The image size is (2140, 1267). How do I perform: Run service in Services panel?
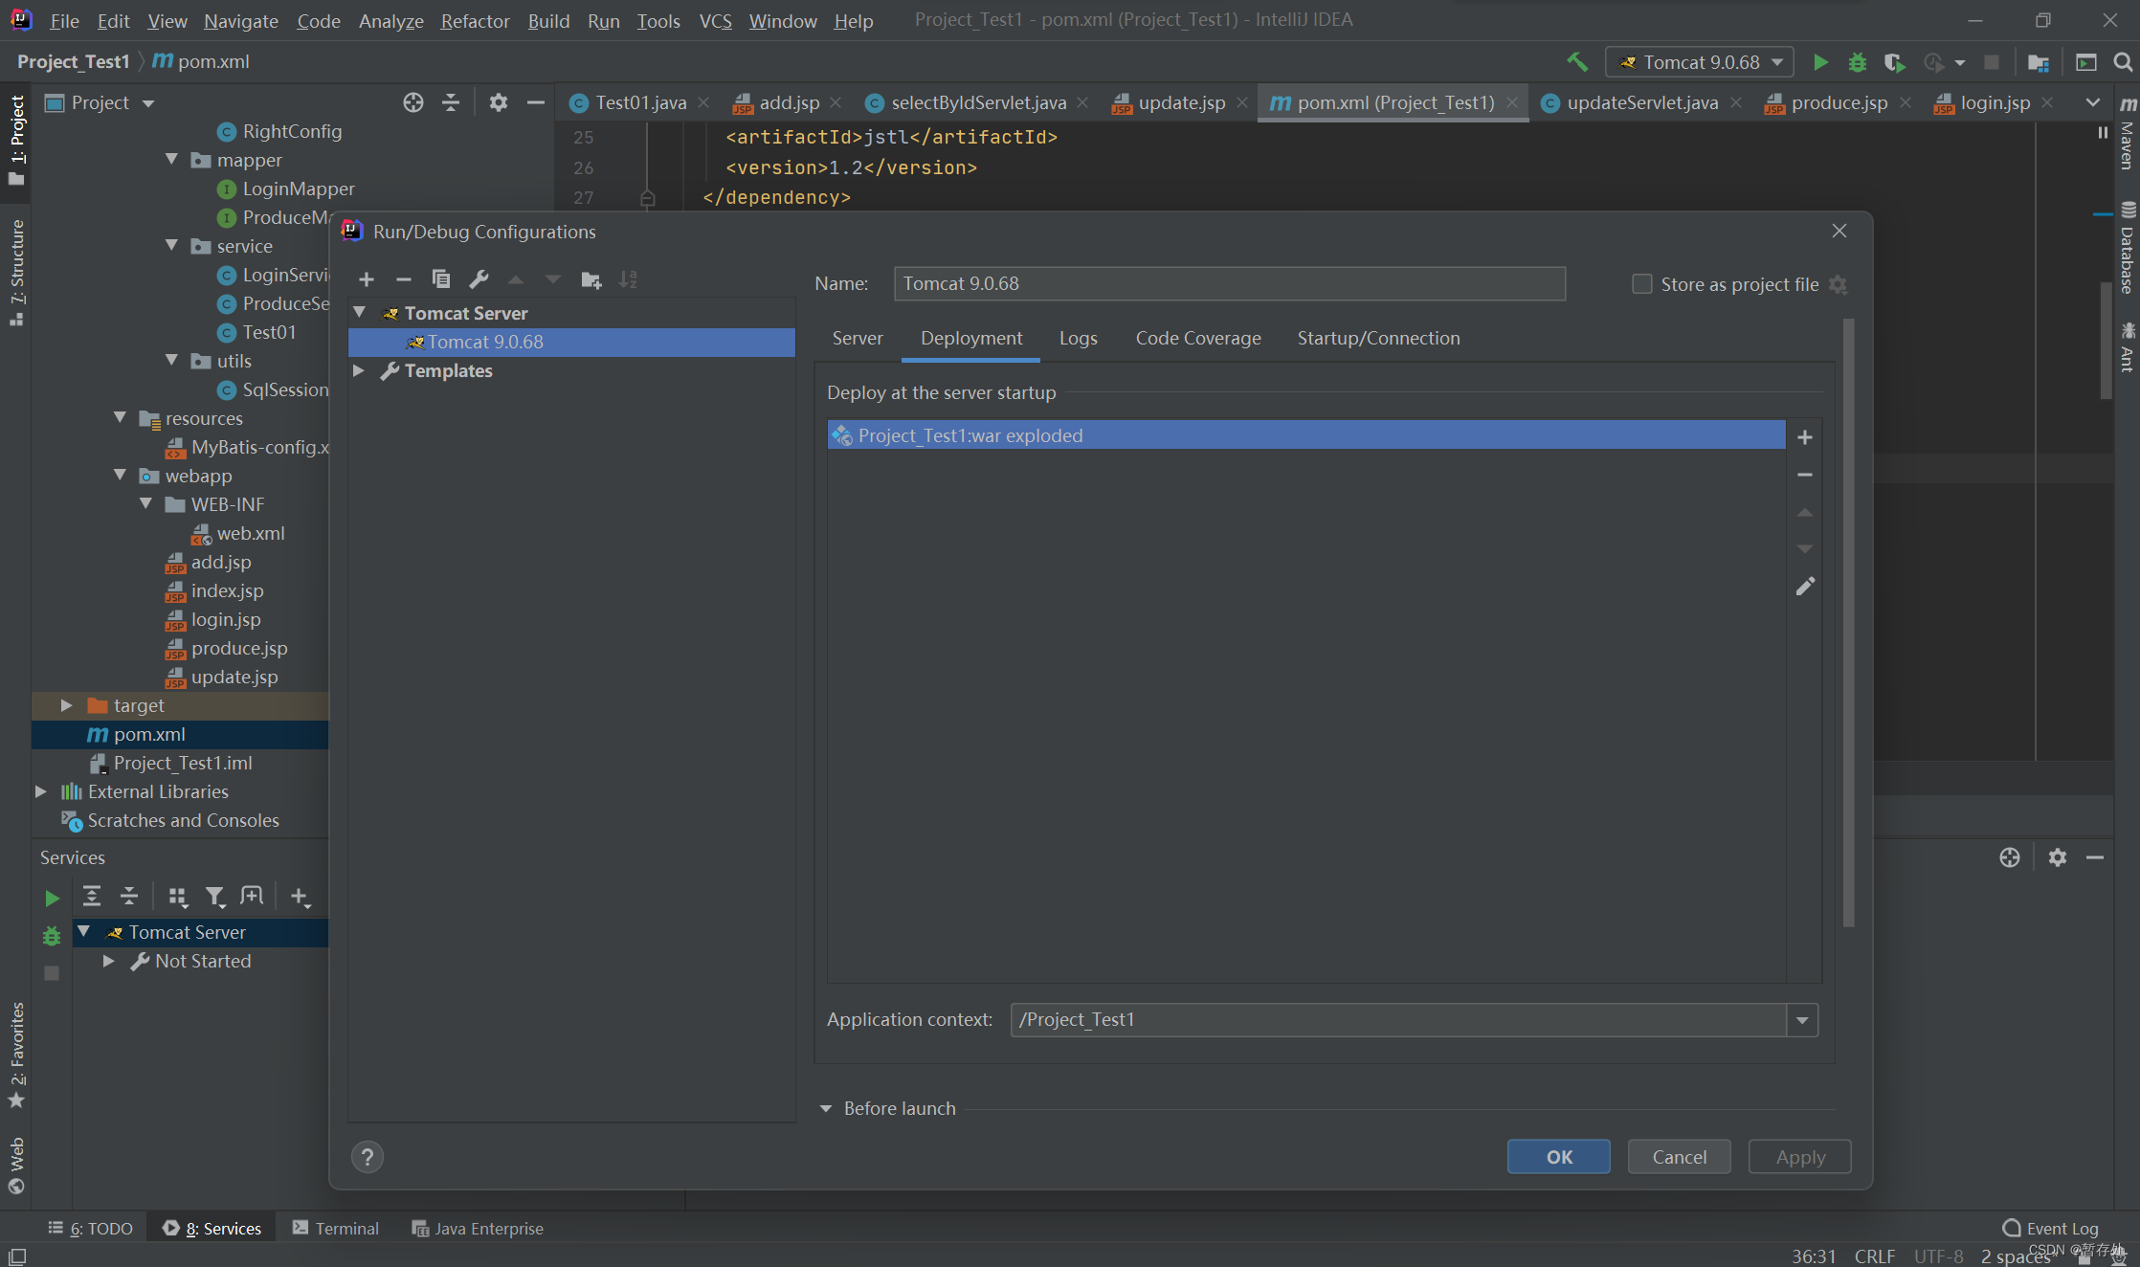click(52, 898)
